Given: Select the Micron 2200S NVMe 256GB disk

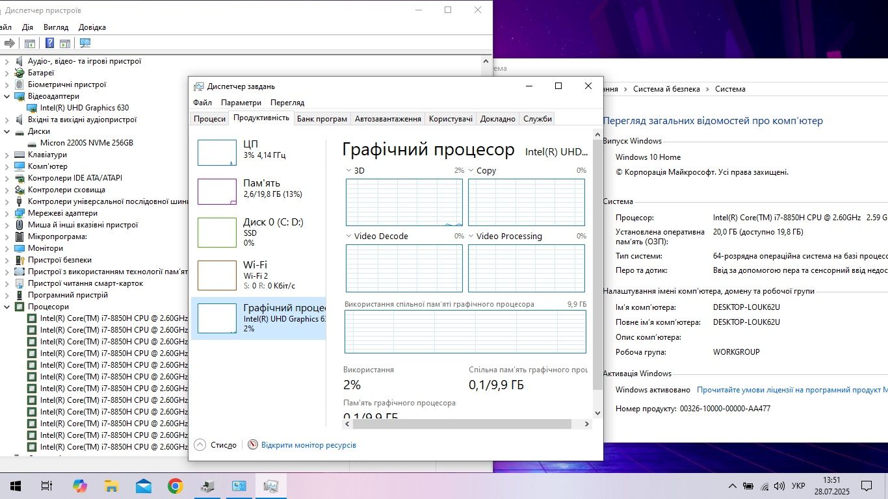Looking at the screenshot, I should click(x=86, y=143).
